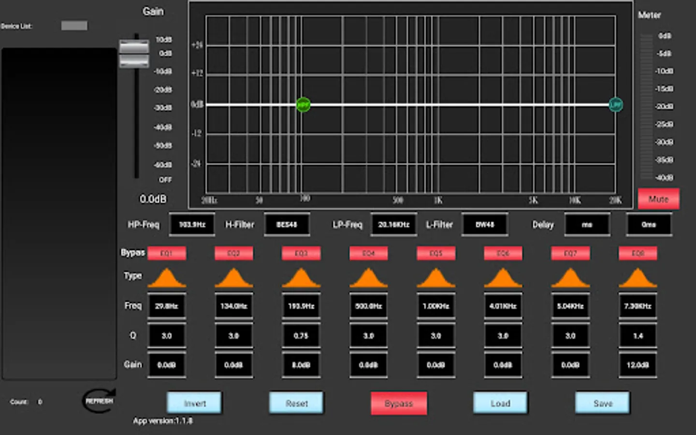Toggle EQ7 bypass

[570, 253]
